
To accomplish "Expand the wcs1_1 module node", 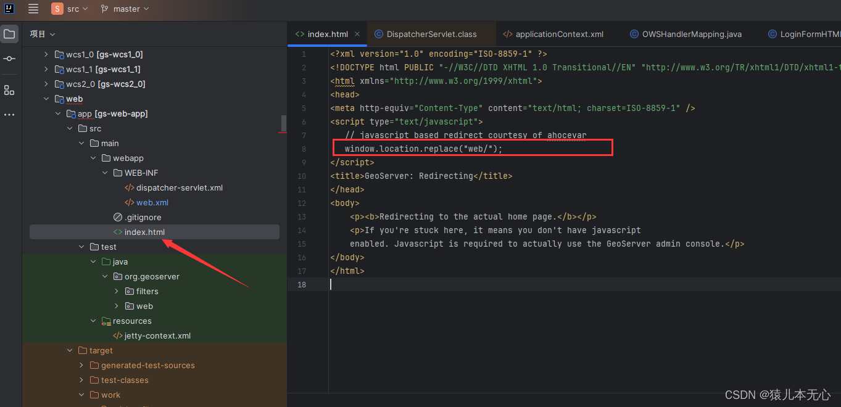I will point(46,69).
